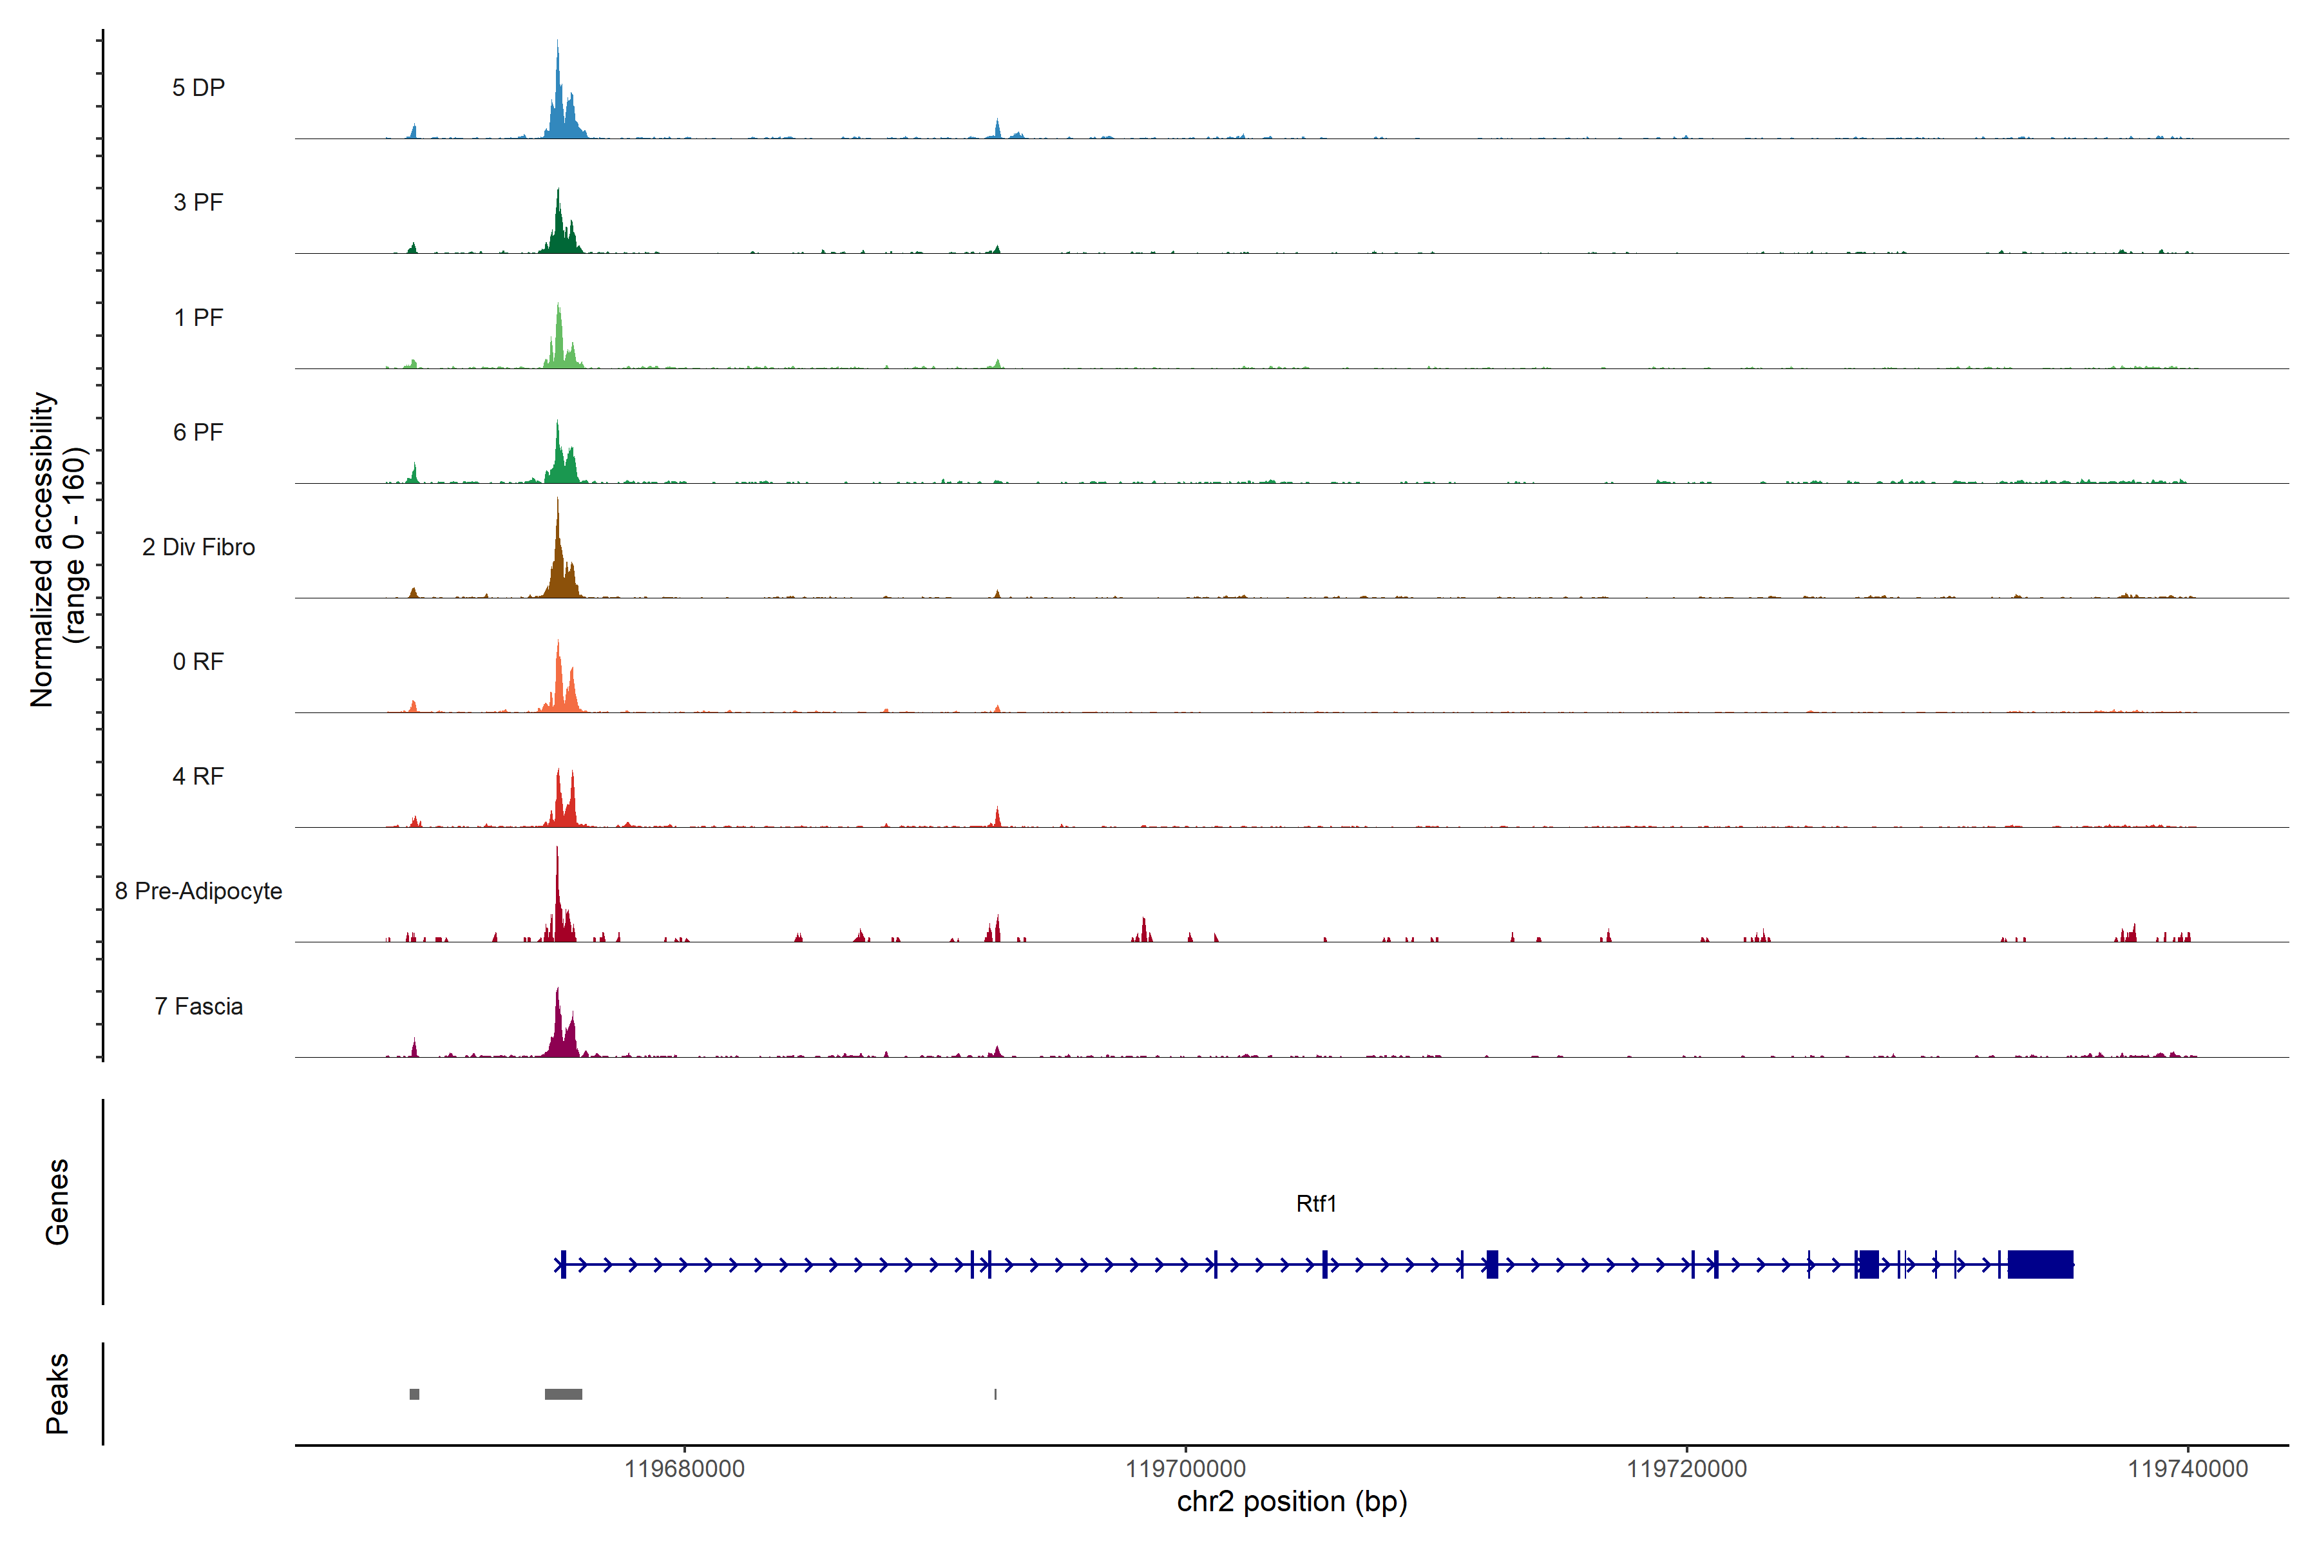Screen dimensions: 2319x1546
Task: Click the 7 Fascia track label
Action: [198, 1006]
